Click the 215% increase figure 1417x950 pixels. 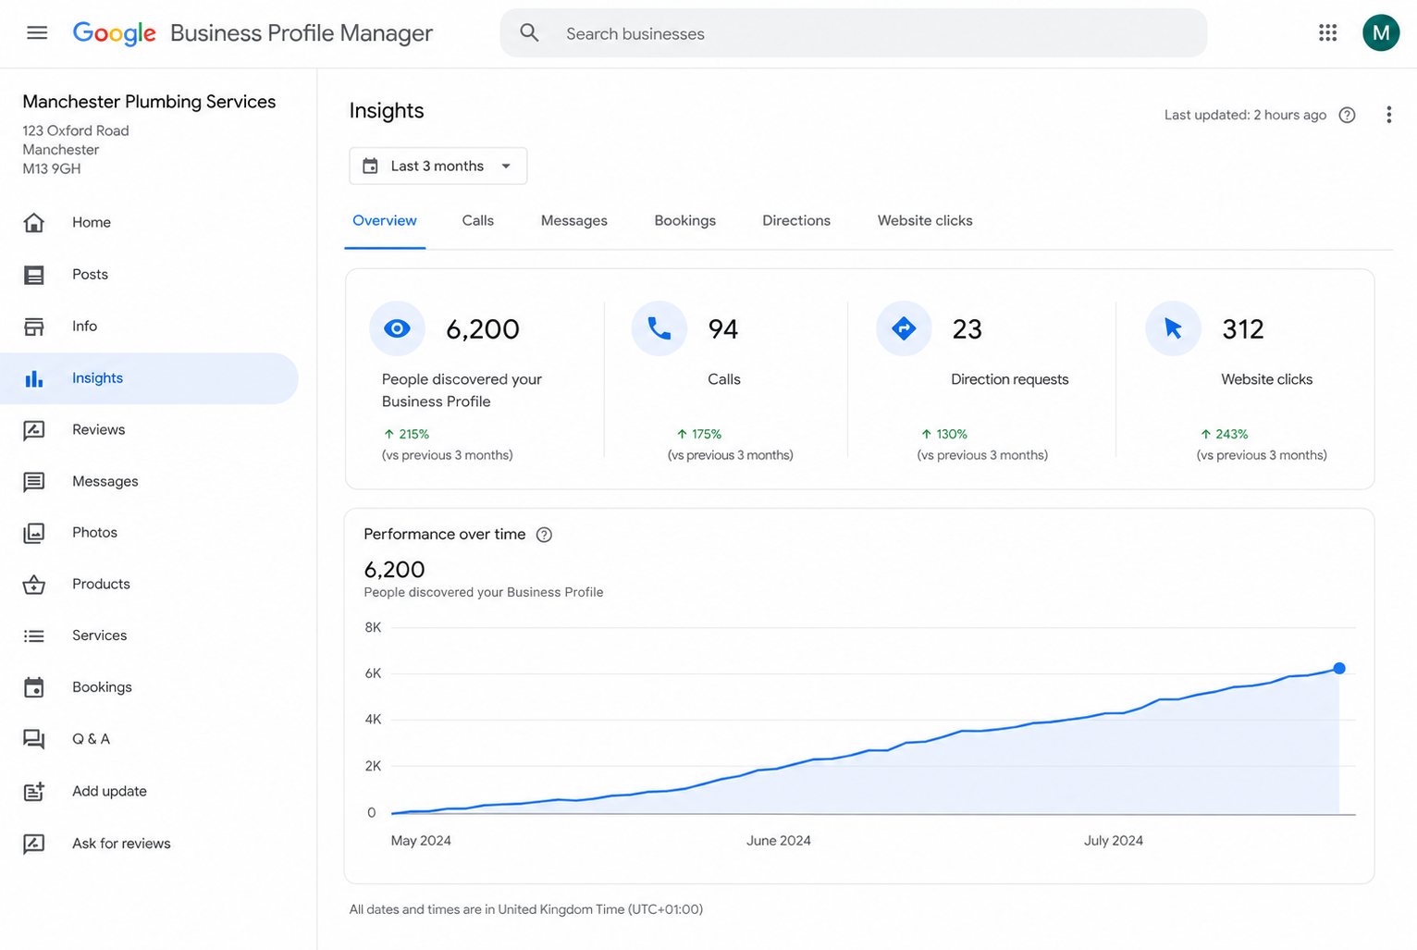click(x=407, y=434)
